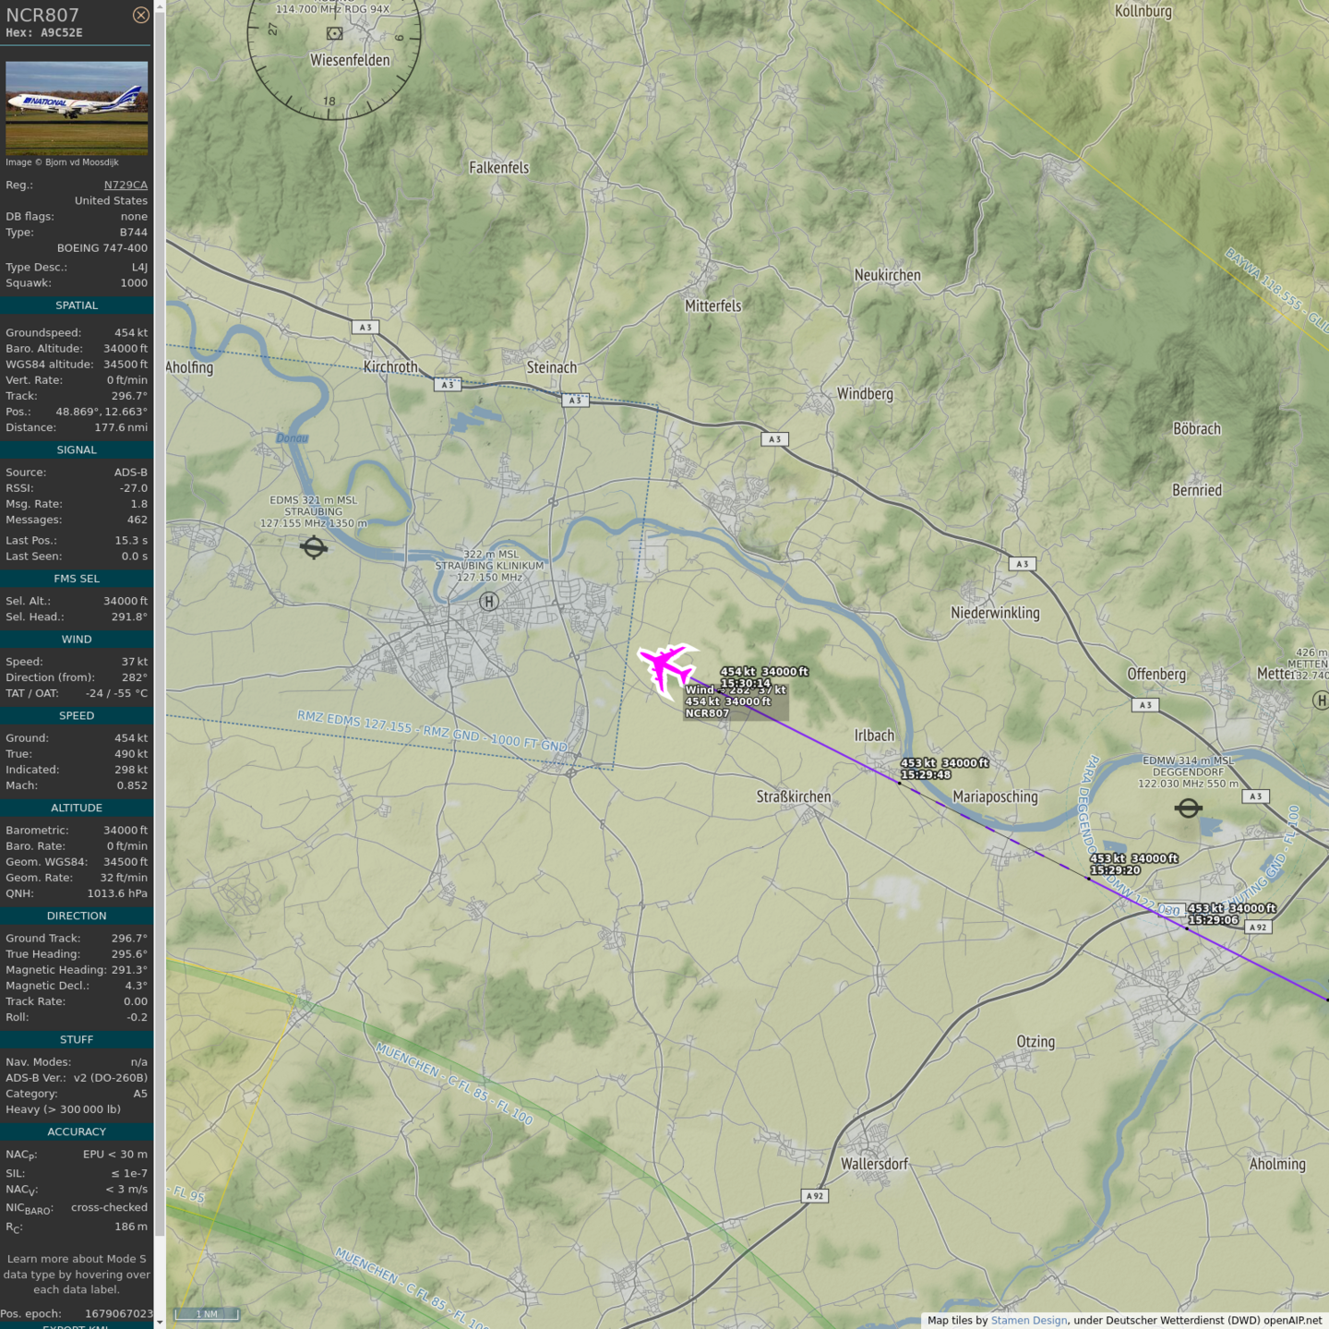Click the A92 road shield near Wallersdorf
1329x1329 pixels.
point(814,1196)
